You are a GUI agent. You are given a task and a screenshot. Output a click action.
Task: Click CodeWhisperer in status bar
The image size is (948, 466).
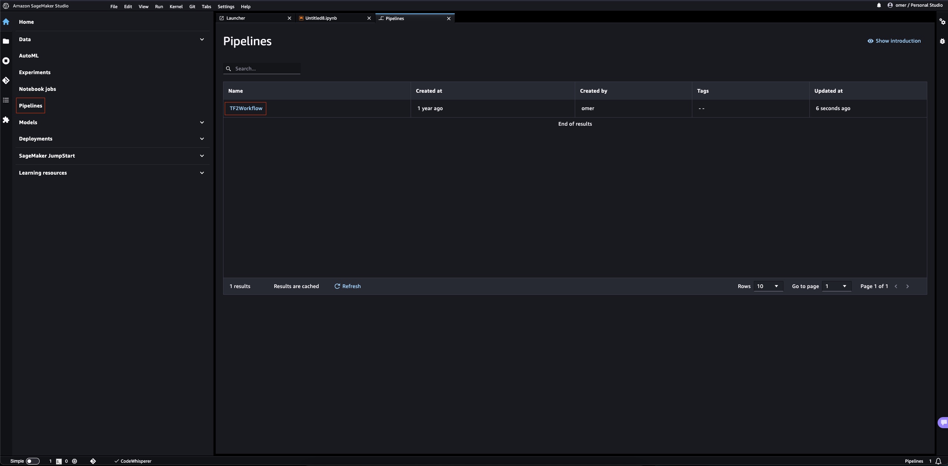click(x=133, y=461)
